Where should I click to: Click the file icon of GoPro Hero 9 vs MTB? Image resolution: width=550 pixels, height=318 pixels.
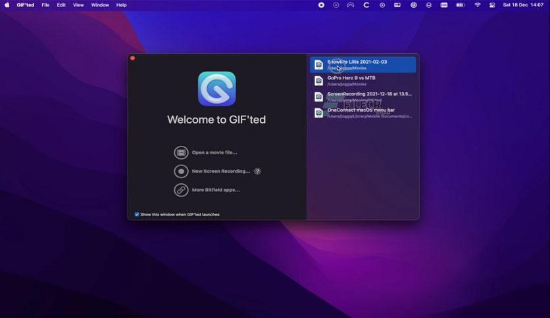point(318,81)
